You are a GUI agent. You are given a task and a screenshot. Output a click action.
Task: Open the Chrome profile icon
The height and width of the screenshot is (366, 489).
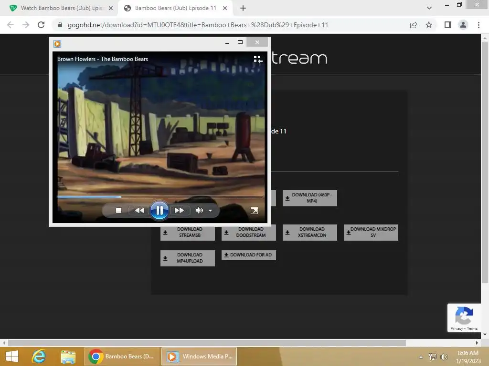point(463,25)
